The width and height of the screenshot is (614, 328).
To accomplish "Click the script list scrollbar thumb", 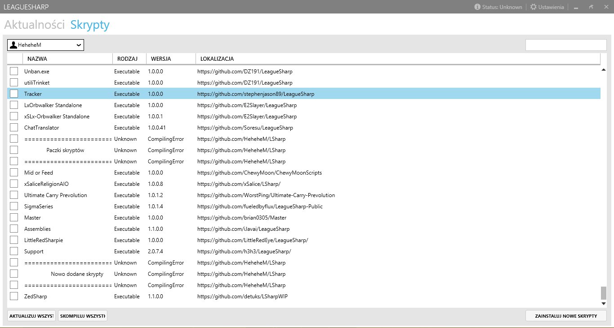I will coord(604,292).
